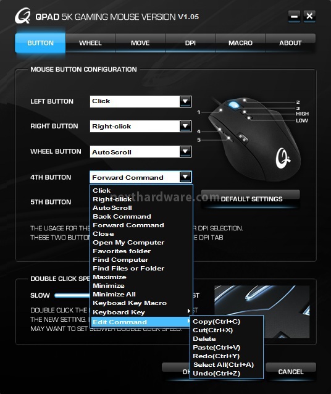Select the 'Close' option in list
The image size is (331, 394).
click(141, 233)
